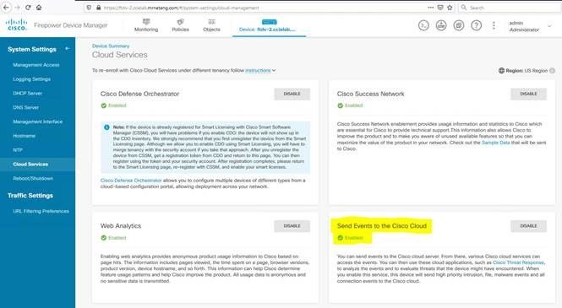Open the CLI console icon
The image size is (562, 308).
click(x=423, y=25)
